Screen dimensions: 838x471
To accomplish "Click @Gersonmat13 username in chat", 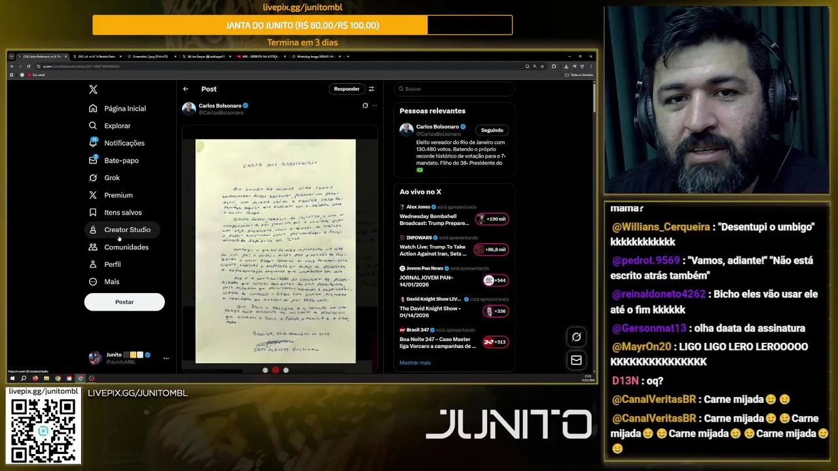I will coord(649,328).
